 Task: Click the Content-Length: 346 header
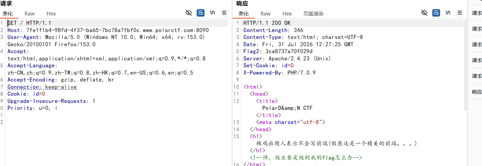tap(273, 30)
